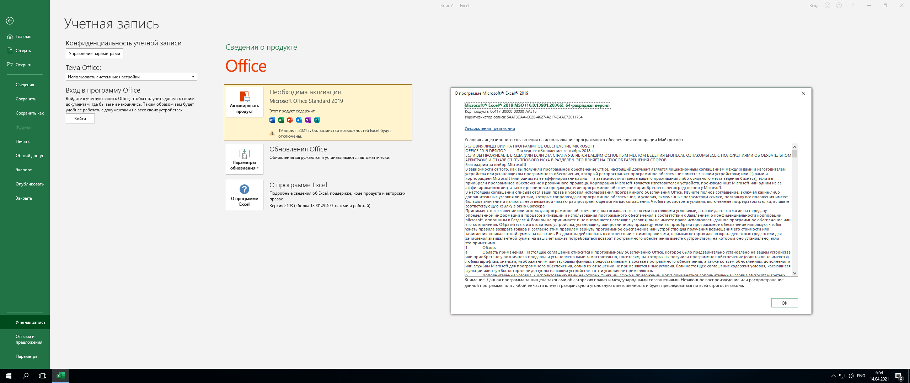910x383 pixels.
Task: Click the ENG language indicator
Action: click(x=861, y=376)
